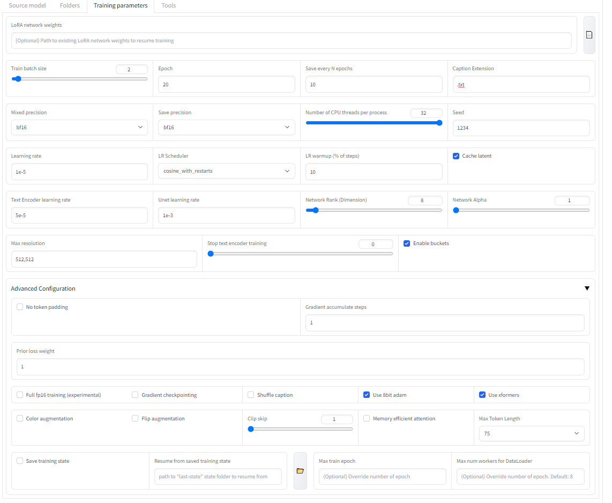Switch to the Tools tab
The height and width of the screenshot is (503, 612).
169,5
